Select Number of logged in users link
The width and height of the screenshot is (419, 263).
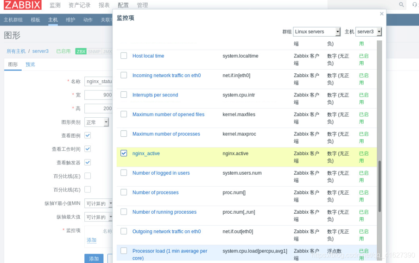click(x=161, y=173)
